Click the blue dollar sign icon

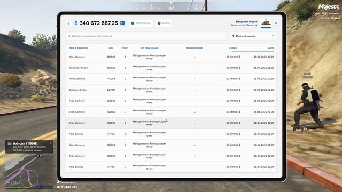pos(76,23)
